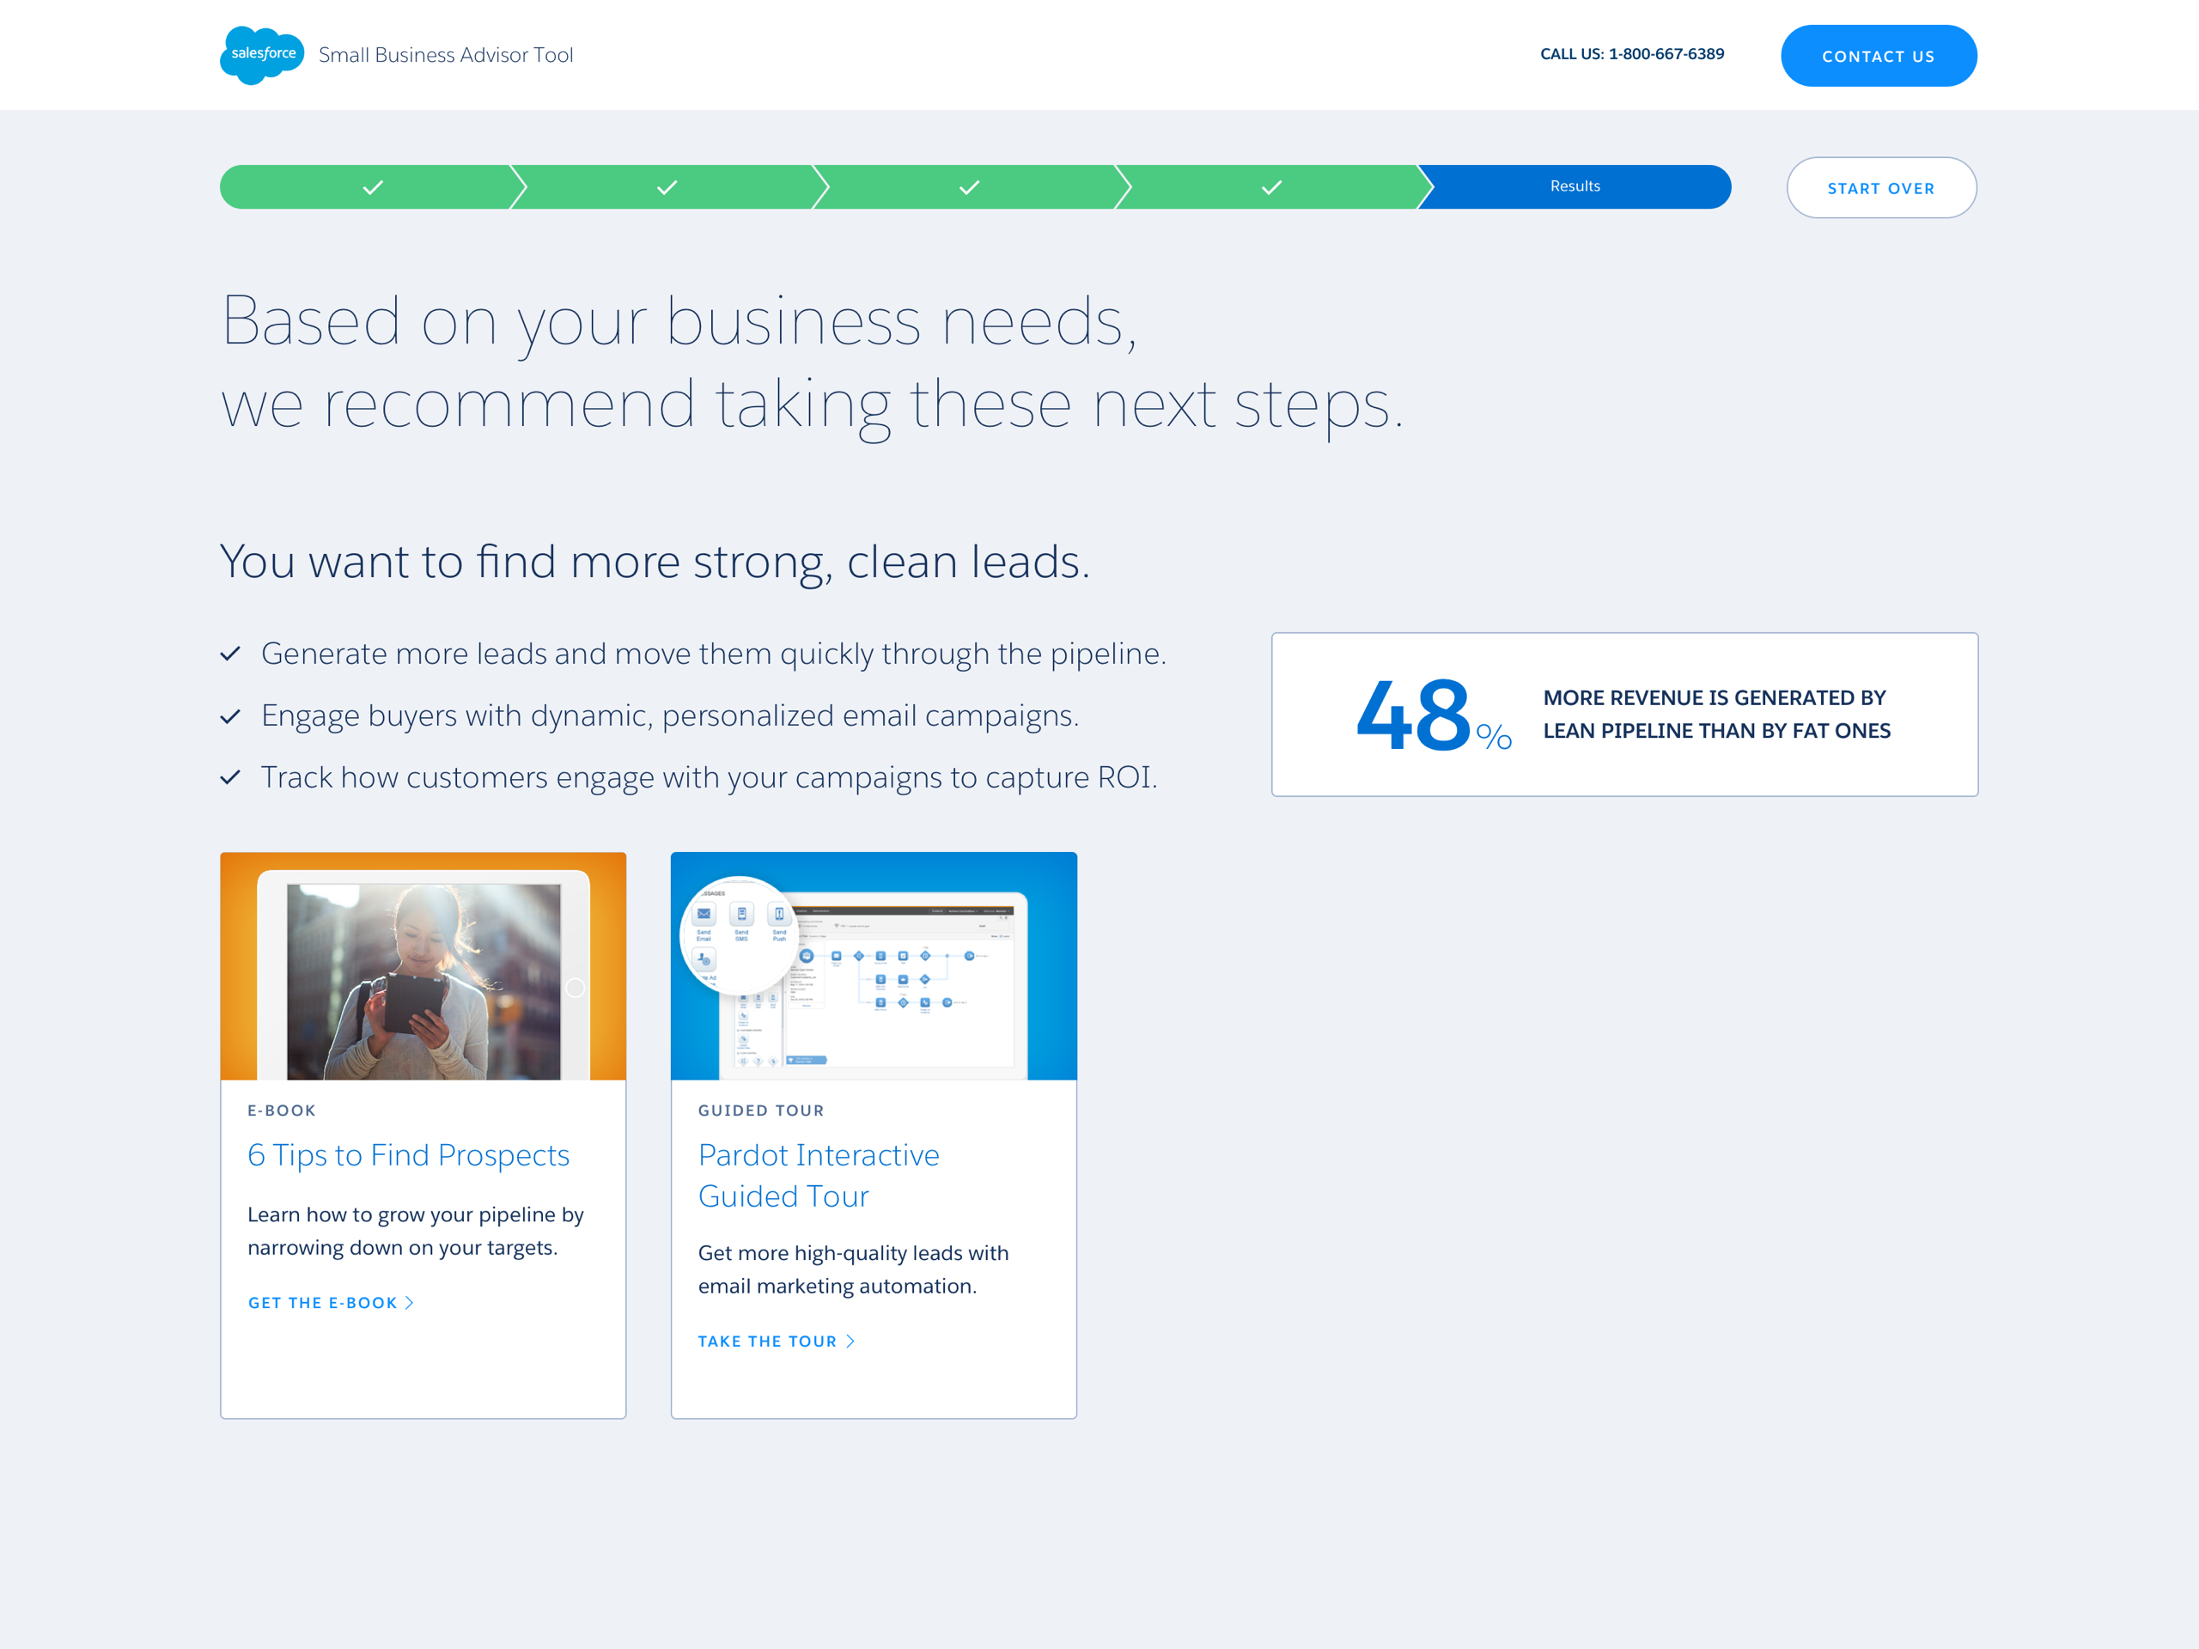The image size is (2199, 1649).
Task: Click checkmark beside Generate more leads
Action: pyautogui.click(x=230, y=654)
